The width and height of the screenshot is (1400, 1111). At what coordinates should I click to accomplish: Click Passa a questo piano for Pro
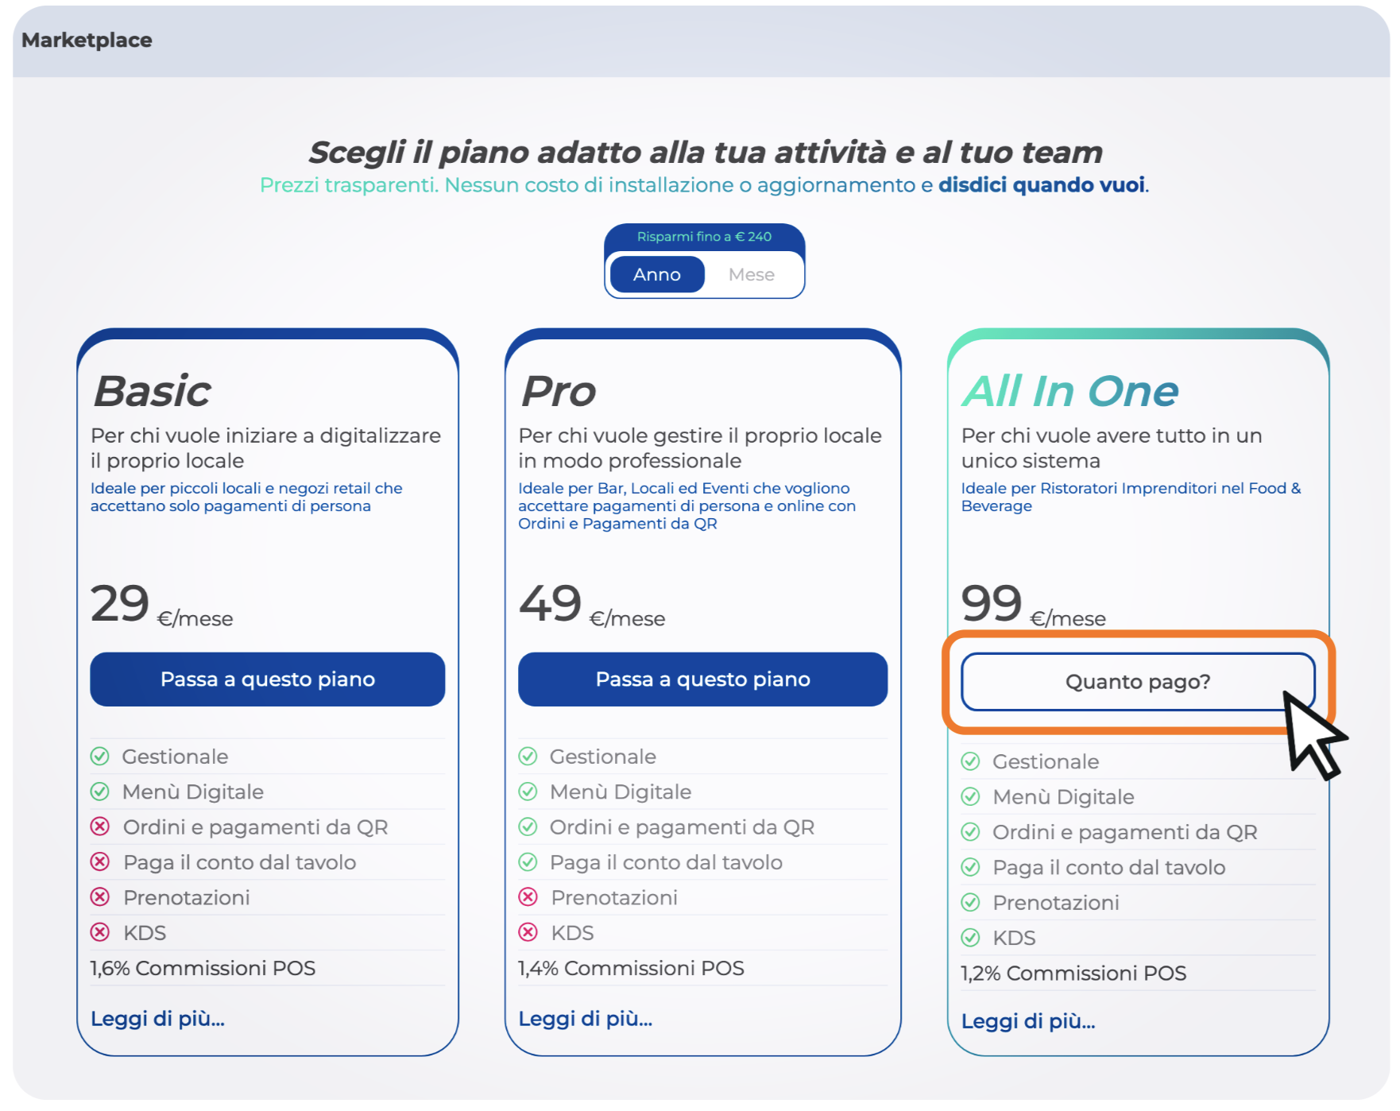[703, 679]
